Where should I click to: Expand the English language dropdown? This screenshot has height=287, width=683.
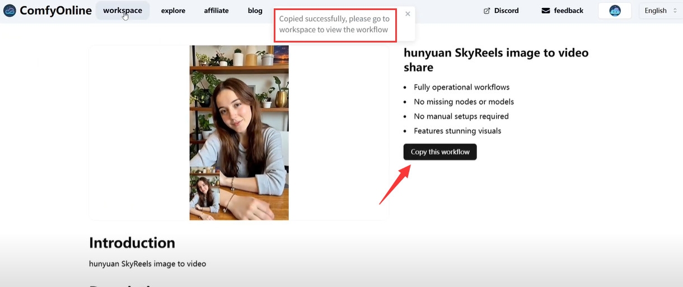coord(661,11)
